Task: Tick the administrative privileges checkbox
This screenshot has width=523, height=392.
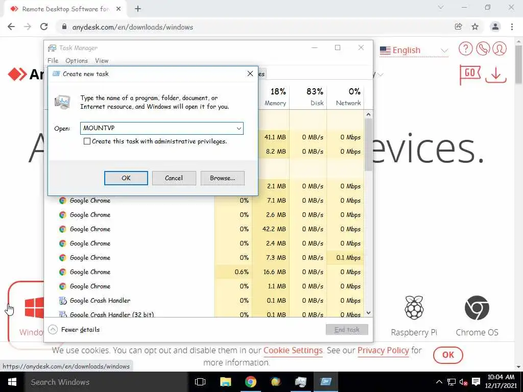Action: tap(87, 141)
